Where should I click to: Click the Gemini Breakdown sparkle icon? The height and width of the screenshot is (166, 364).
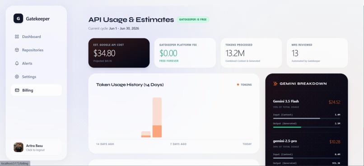(x=275, y=84)
